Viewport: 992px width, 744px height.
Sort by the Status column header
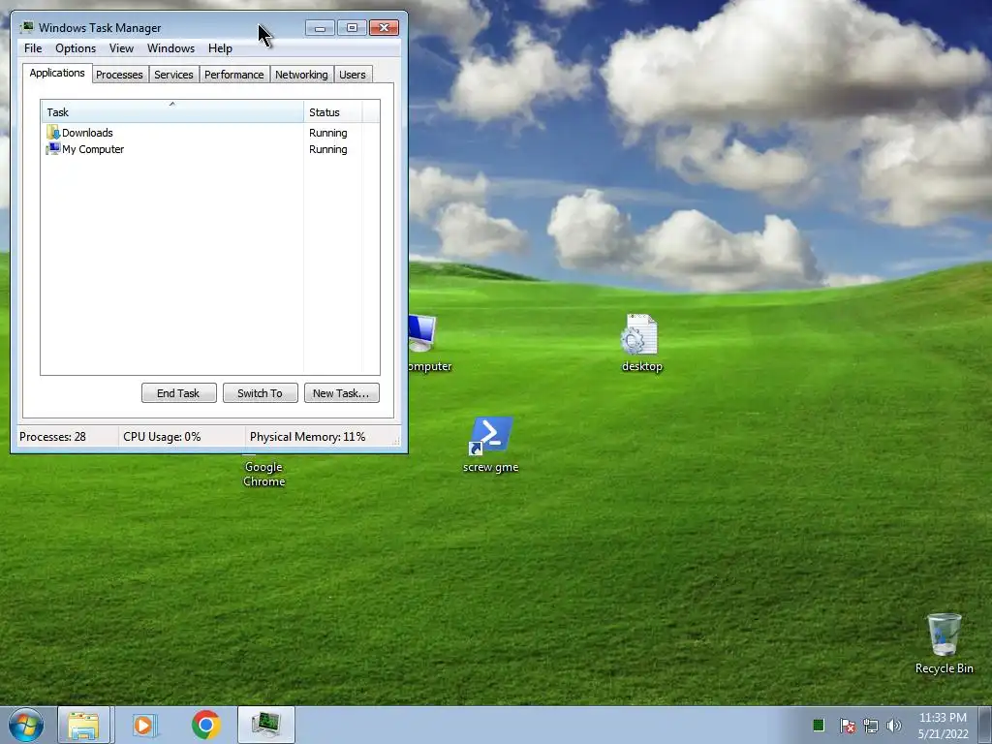(333, 112)
